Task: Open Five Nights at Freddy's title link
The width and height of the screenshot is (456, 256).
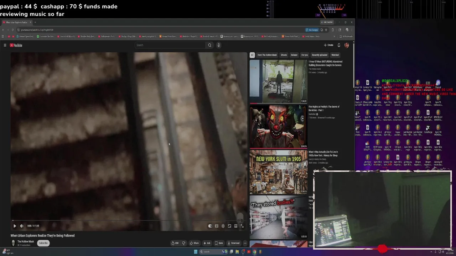Action: click(x=324, y=108)
